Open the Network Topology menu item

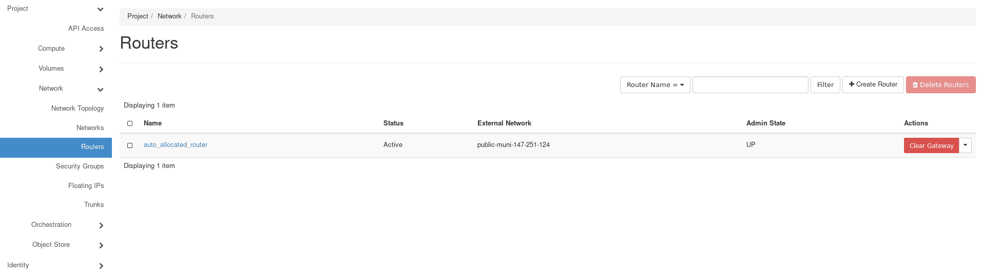click(78, 109)
